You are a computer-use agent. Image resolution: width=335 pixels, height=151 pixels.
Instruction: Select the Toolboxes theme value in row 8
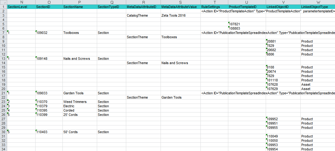click(x=181, y=37)
